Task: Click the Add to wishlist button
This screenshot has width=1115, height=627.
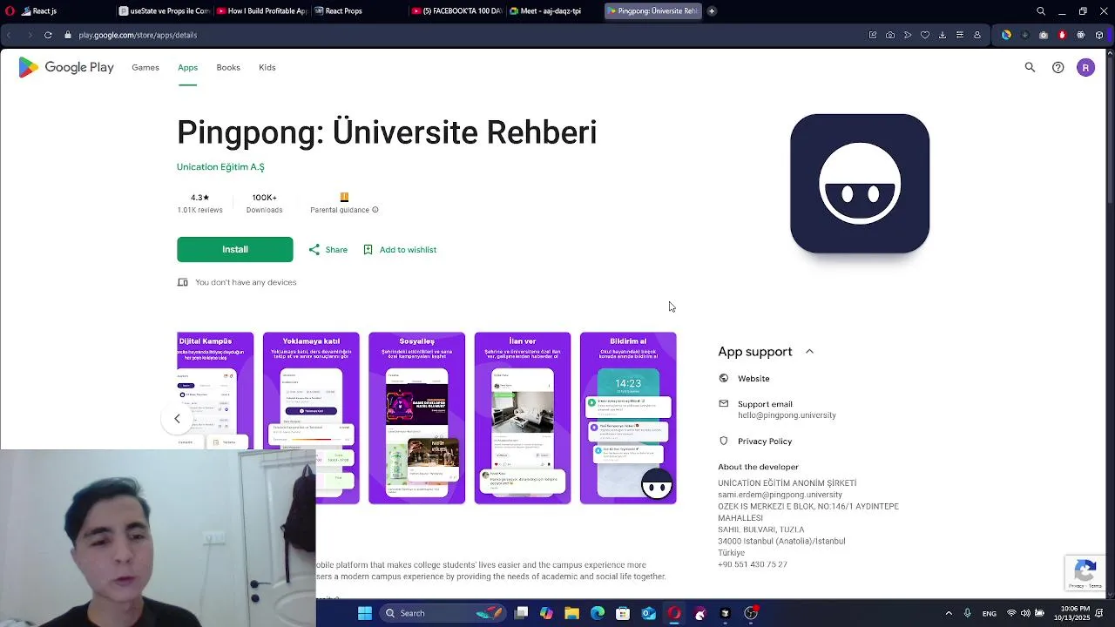Action: [x=399, y=250]
